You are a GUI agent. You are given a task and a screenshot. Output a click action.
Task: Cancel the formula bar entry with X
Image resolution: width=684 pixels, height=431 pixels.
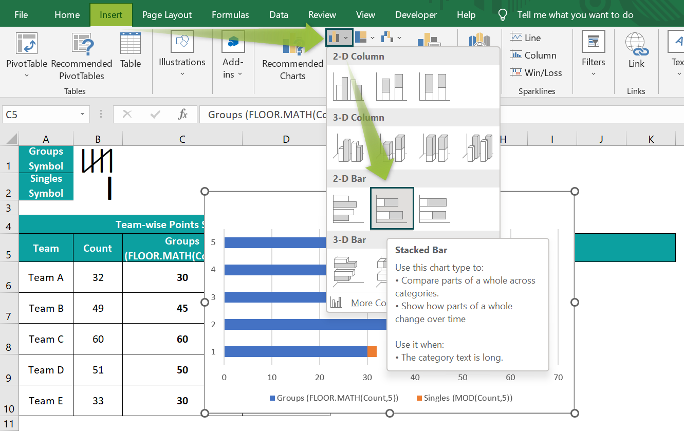pyautogui.click(x=127, y=115)
